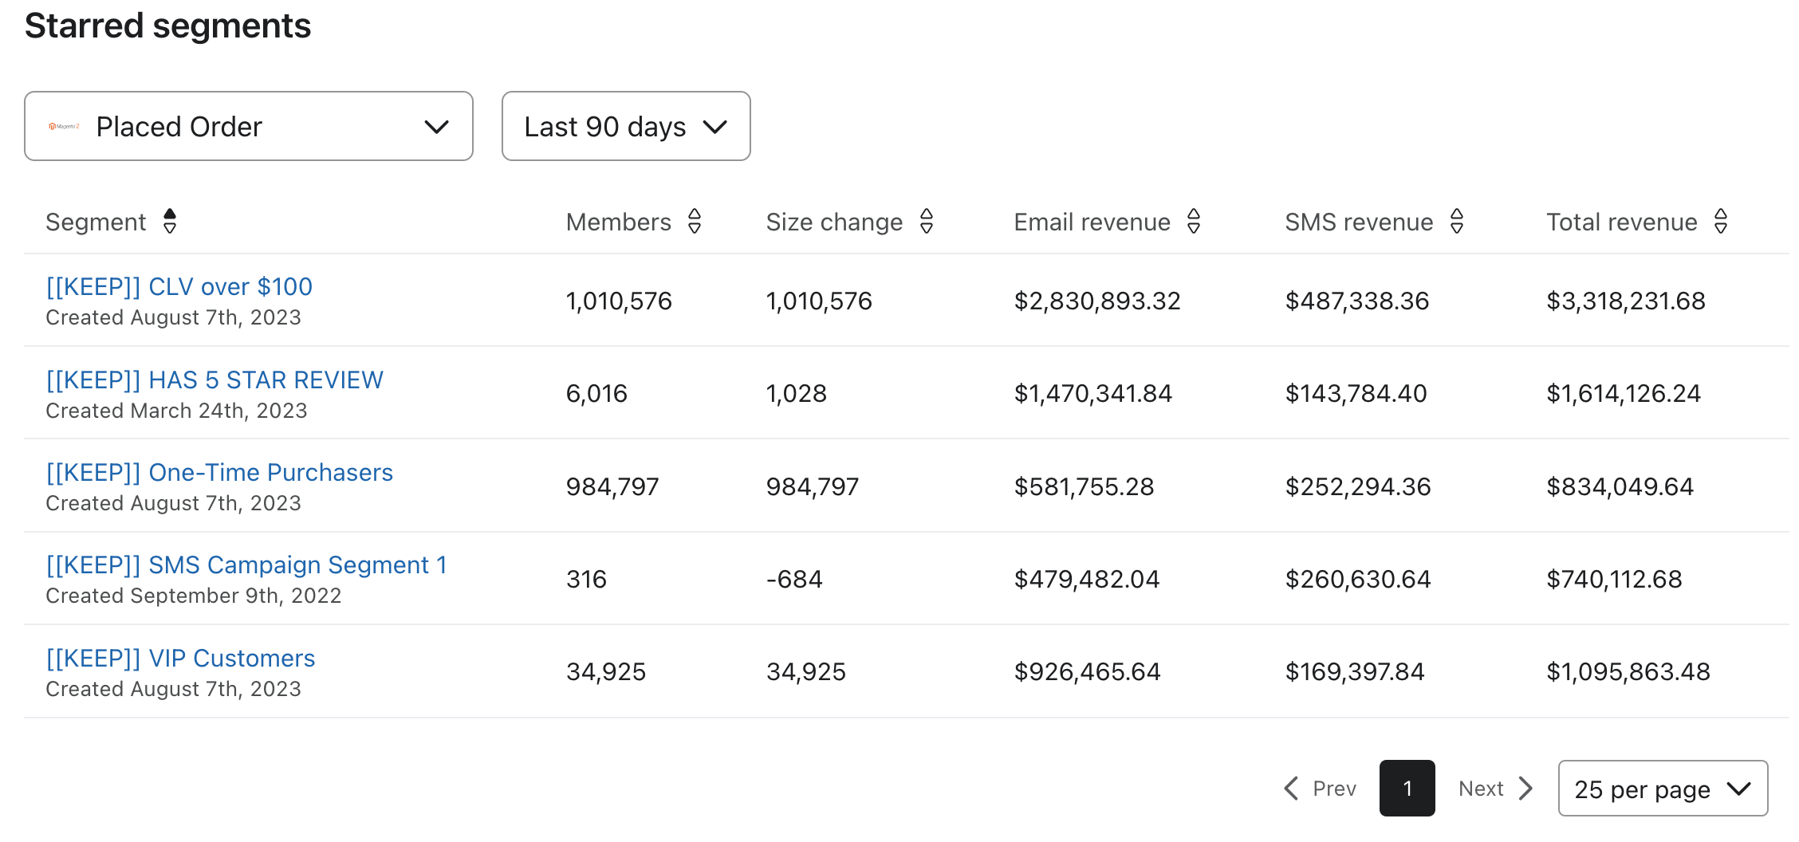Click the Magento logo in metric dropdown
Image resolution: width=1799 pixels, height=842 pixels.
(65, 127)
